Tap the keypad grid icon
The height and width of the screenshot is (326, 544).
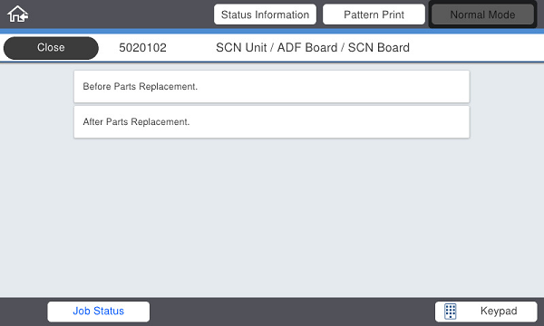coord(451,312)
